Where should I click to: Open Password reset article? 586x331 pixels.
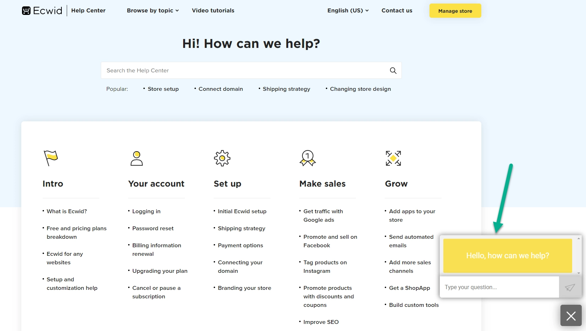click(x=153, y=228)
